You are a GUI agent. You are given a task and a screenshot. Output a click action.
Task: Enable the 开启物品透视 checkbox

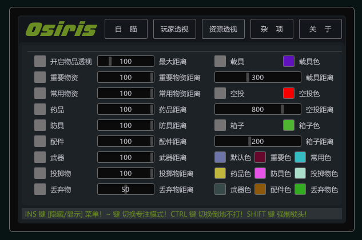point(40,61)
